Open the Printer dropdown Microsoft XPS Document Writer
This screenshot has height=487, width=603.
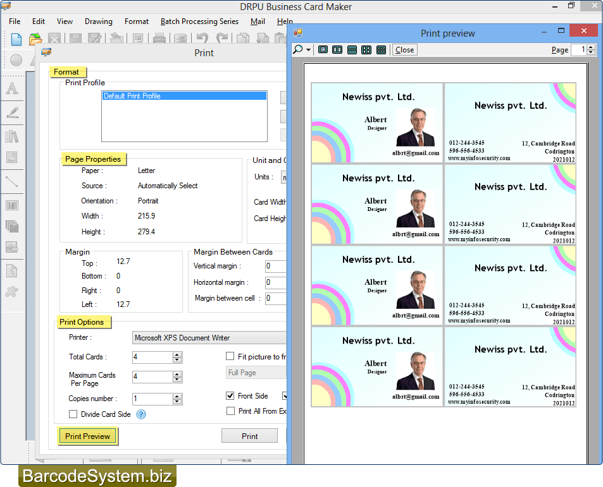pyautogui.click(x=209, y=338)
